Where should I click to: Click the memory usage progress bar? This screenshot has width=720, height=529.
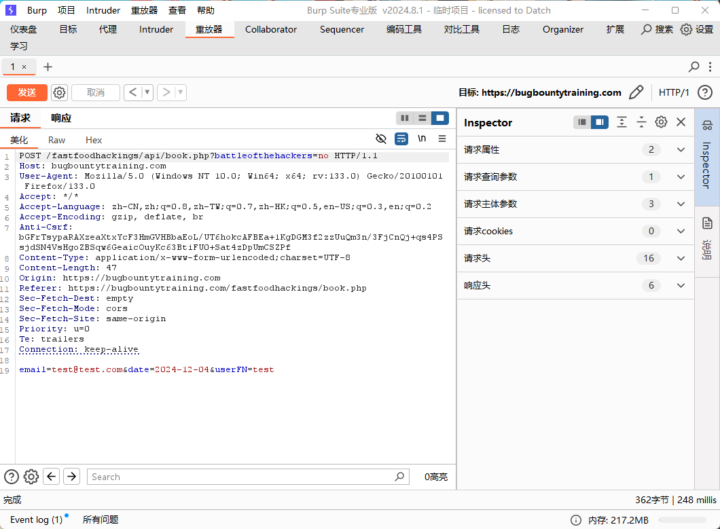[683, 519]
